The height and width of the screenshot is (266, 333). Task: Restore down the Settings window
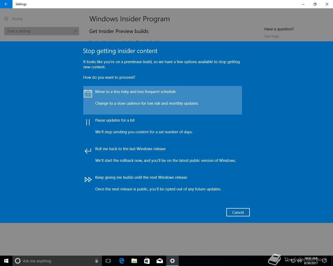coord(315,4)
